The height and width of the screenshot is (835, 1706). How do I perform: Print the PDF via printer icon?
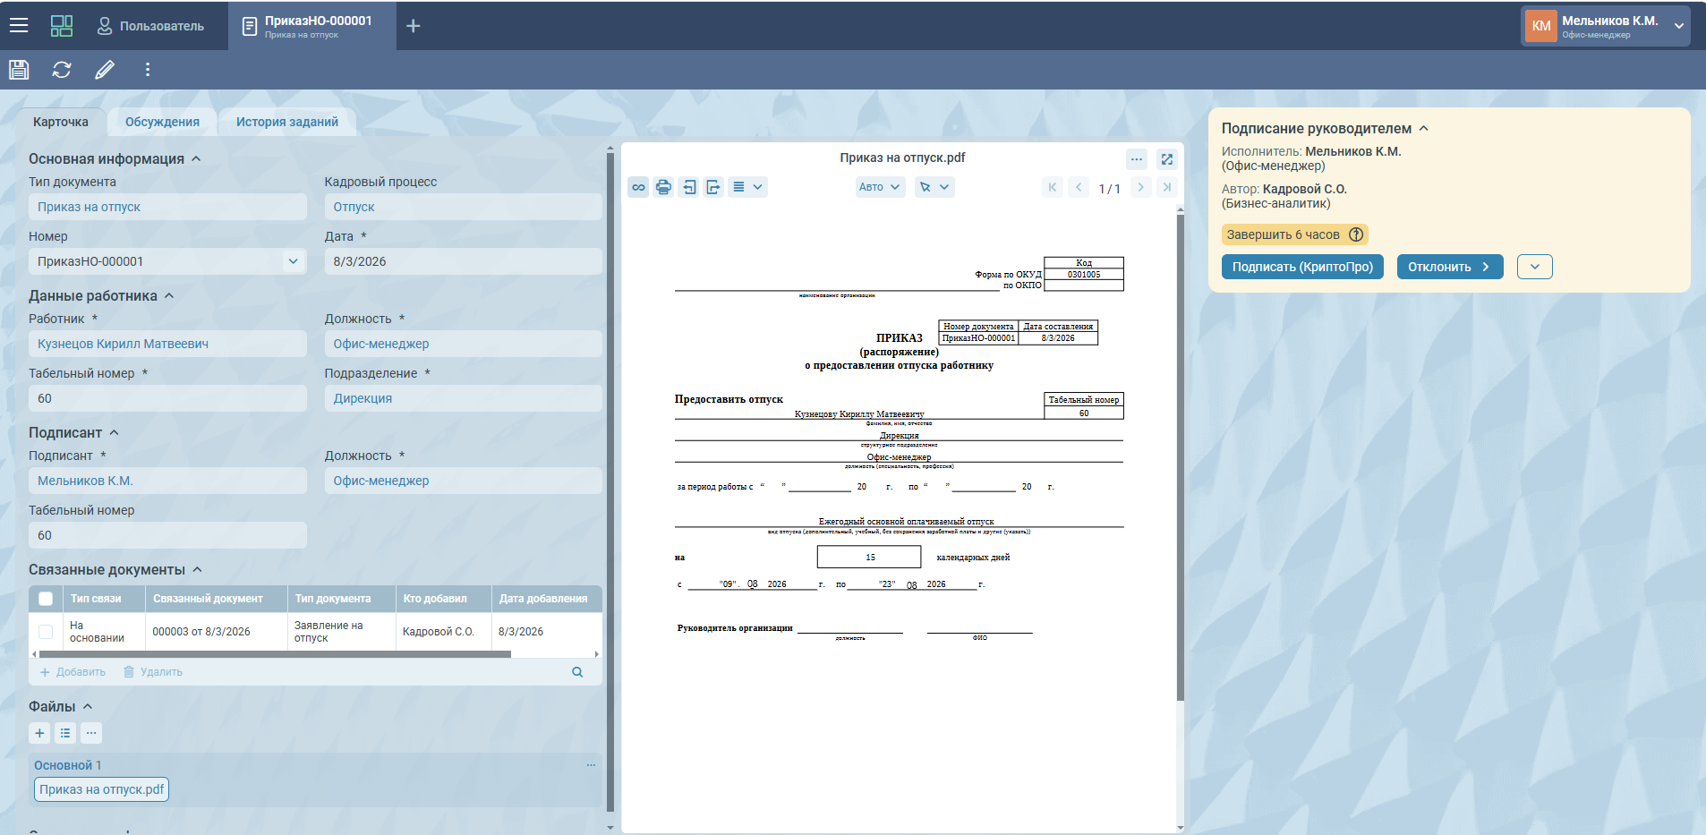663,187
